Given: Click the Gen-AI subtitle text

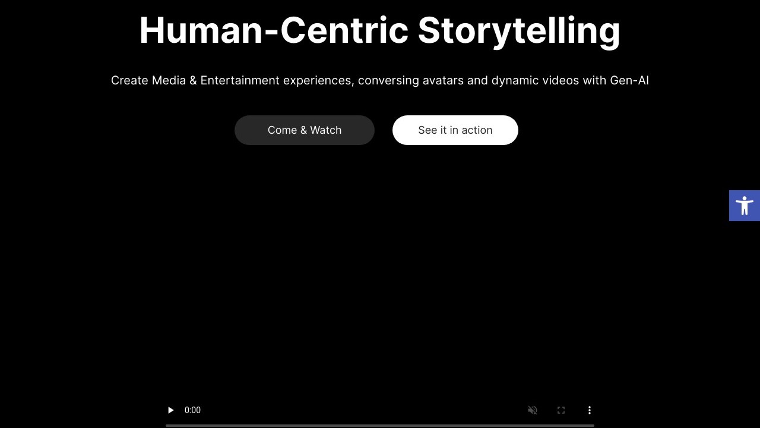Looking at the screenshot, I should (x=379, y=80).
